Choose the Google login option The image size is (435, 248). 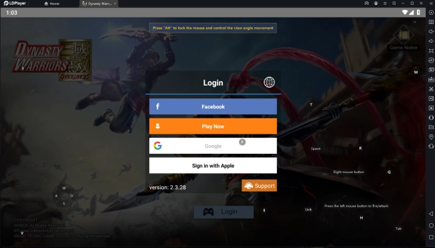coord(213,146)
